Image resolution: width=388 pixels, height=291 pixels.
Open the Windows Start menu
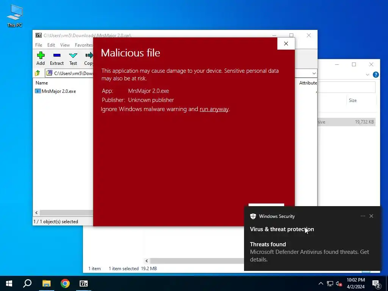[x=9, y=283]
